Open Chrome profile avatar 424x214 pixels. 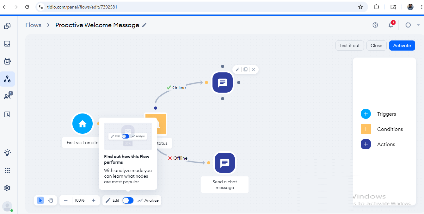pos(410,7)
